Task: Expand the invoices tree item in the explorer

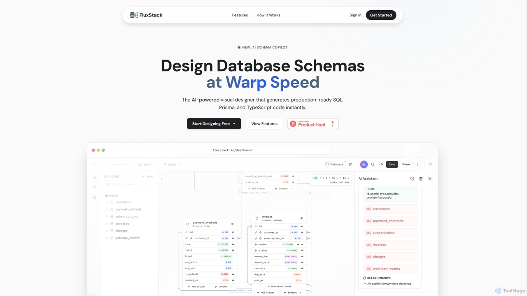Action: pos(107,224)
